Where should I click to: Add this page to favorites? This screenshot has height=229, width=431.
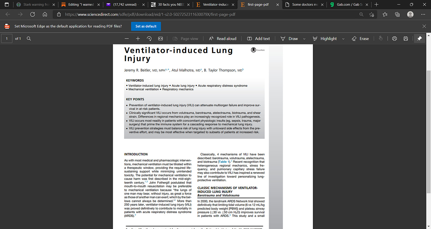pos(372,14)
